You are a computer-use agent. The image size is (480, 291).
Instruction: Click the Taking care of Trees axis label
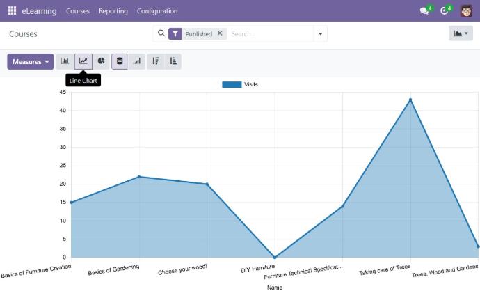pyautogui.click(x=385, y=270)
